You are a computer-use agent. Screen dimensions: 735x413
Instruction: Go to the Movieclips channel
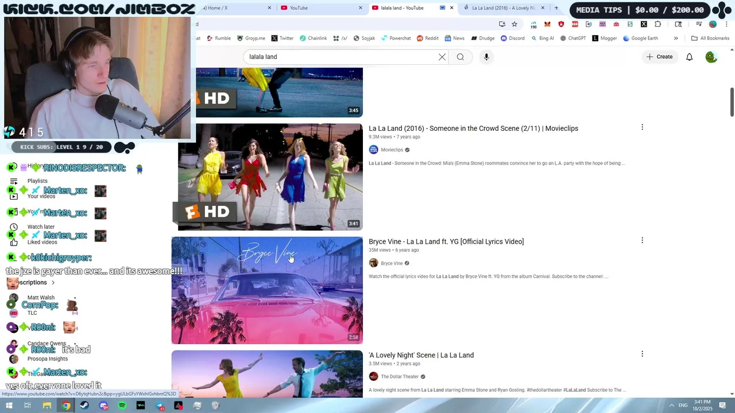(x=392, y=150)
